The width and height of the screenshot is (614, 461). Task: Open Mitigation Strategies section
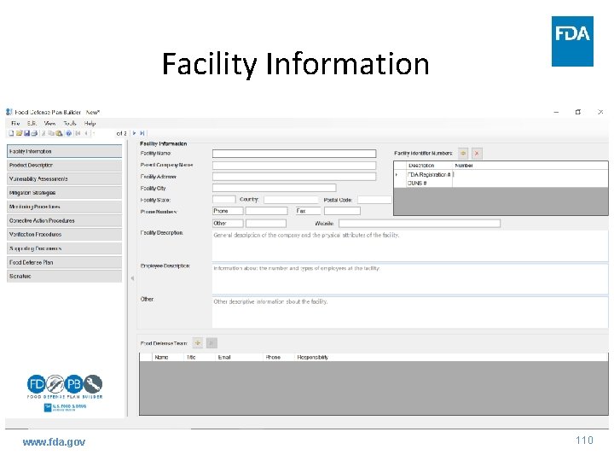[x=64, y=193]
